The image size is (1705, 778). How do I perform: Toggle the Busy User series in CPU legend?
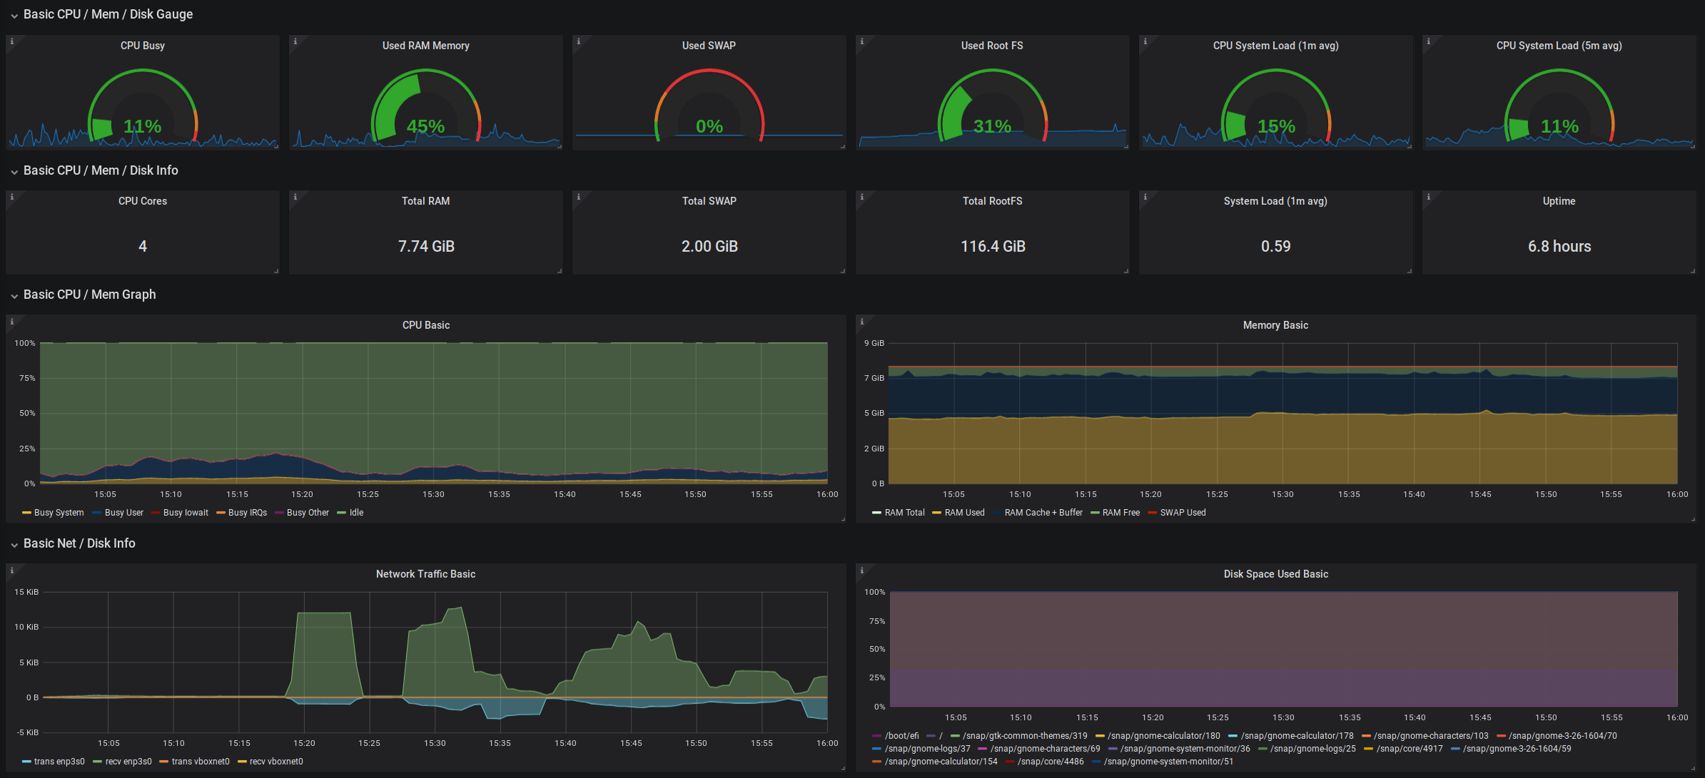tap(123, 513)
